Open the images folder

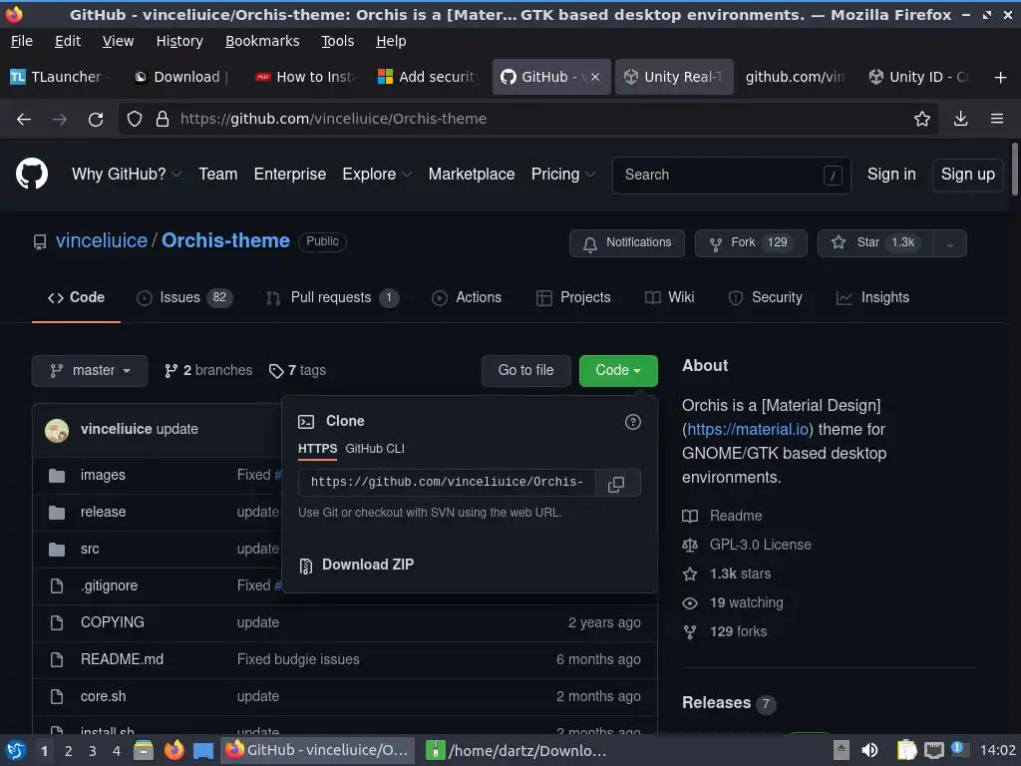click(103, 476)
